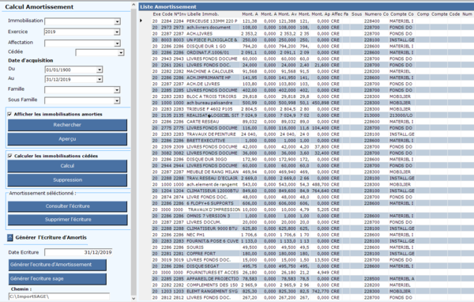Click the left panel scrollbar down arrow
Image resolution: width=474 pixels, height=302 pixels.
click(134, 298)
